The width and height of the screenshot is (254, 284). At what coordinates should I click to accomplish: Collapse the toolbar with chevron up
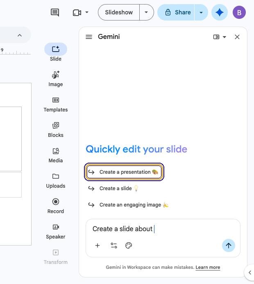pyautogui.click(x=20, y=35)
